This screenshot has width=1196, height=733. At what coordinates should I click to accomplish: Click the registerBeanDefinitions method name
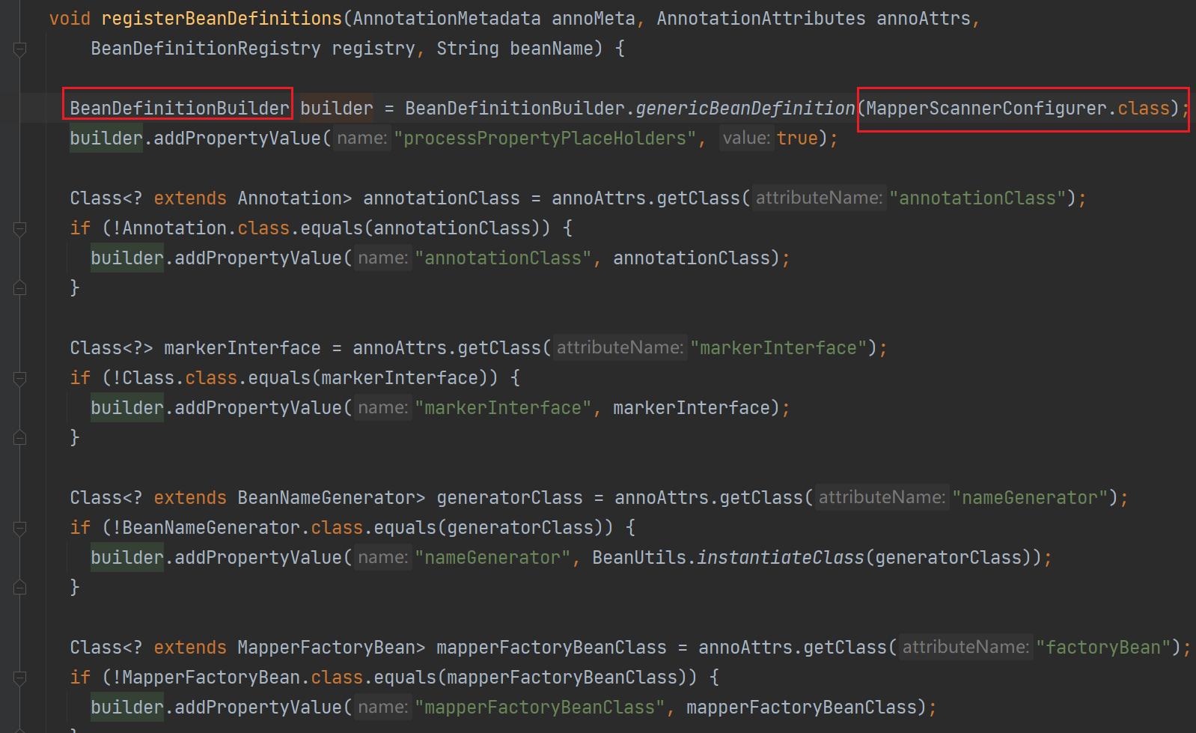222,19
